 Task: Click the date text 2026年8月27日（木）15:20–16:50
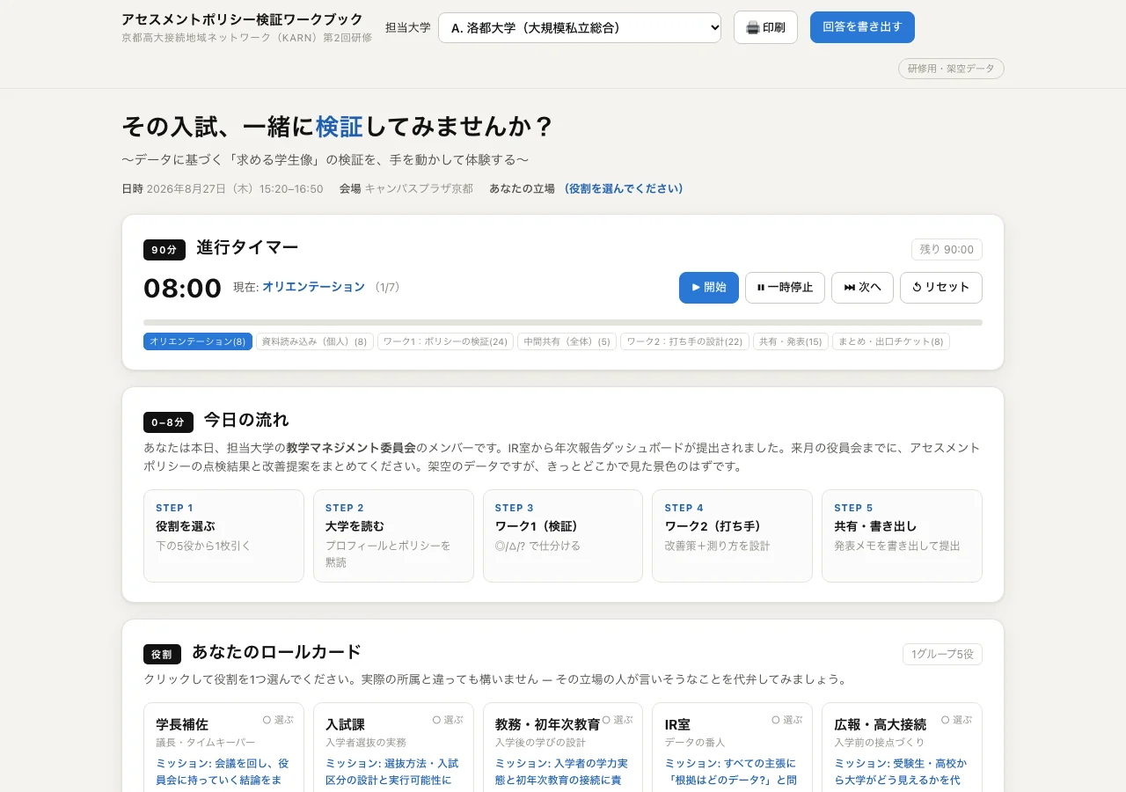235,188
